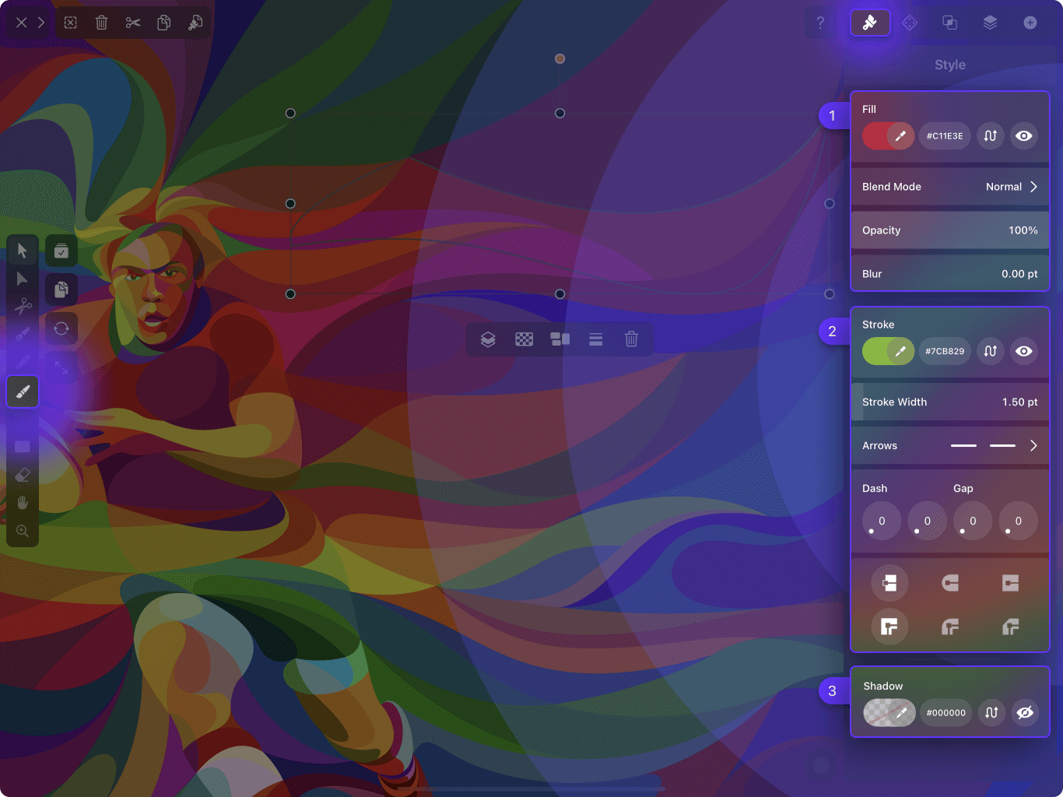The width and height of the screenshot is (1063, 797).
Task: Click the Stroke eyedropper icon
Action: click(900, 352)
